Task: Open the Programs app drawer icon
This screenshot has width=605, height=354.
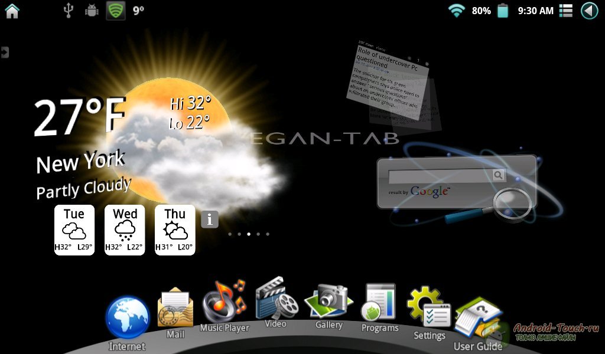Action: 380,303
